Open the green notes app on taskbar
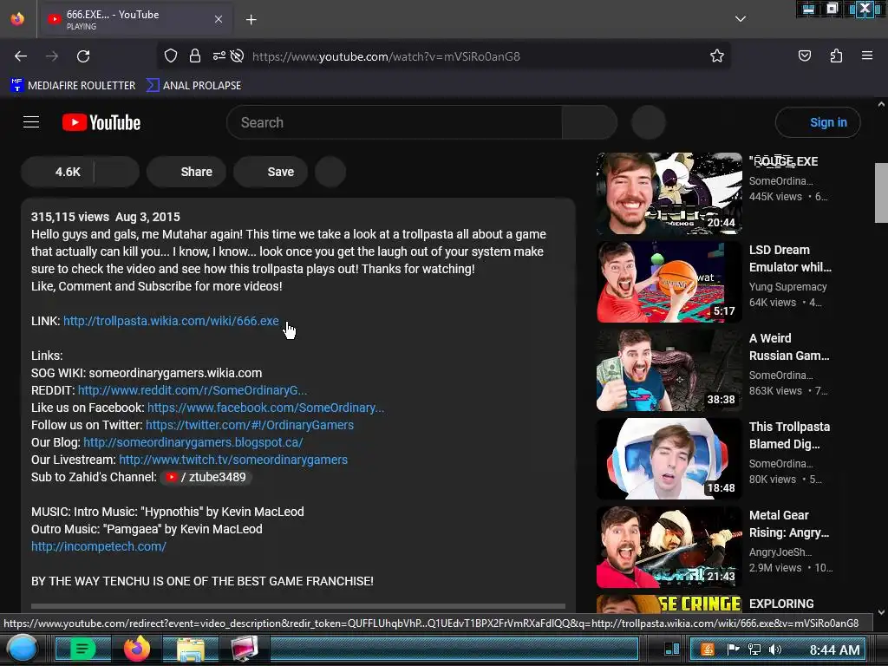This screenshot has height=666, width=888. point(82,649)
